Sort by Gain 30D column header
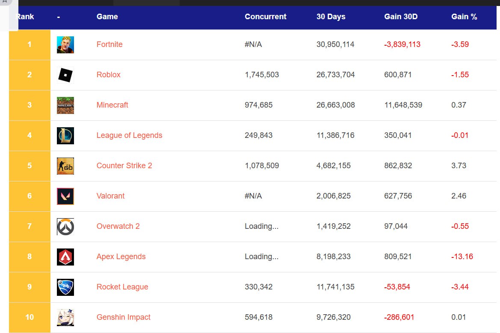Image resolution: width=500 pixels, height=333 pixels. [400, 17]
